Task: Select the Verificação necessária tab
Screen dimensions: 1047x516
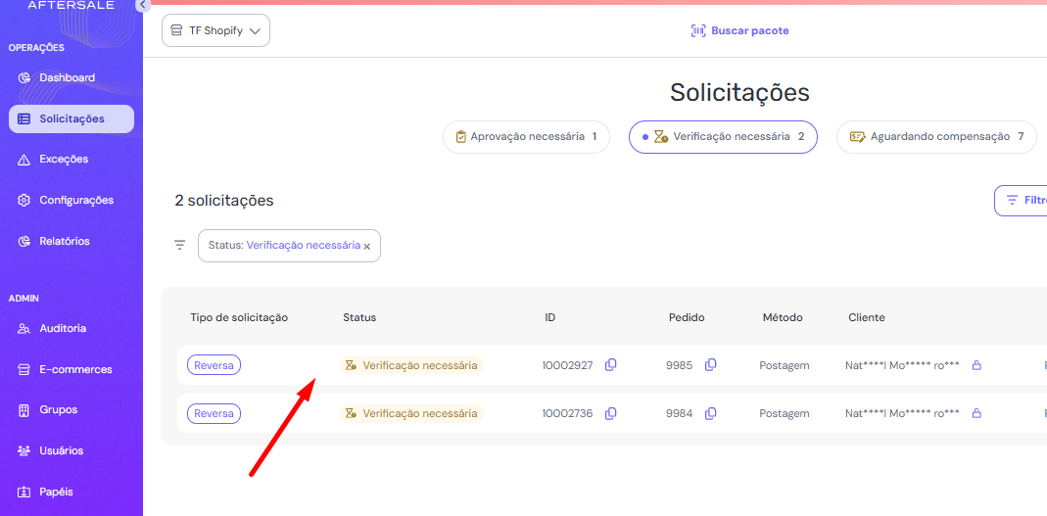Action: [723, 137]
